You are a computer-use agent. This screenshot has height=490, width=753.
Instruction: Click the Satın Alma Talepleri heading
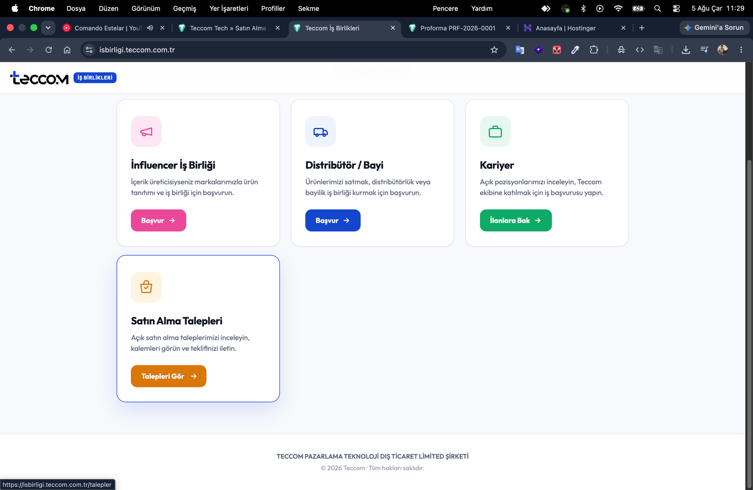pos(176,321)
